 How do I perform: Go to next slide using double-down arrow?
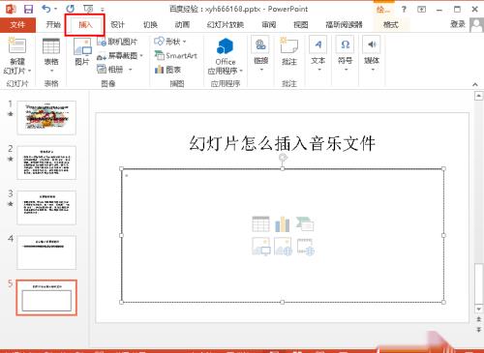point(478,329)
